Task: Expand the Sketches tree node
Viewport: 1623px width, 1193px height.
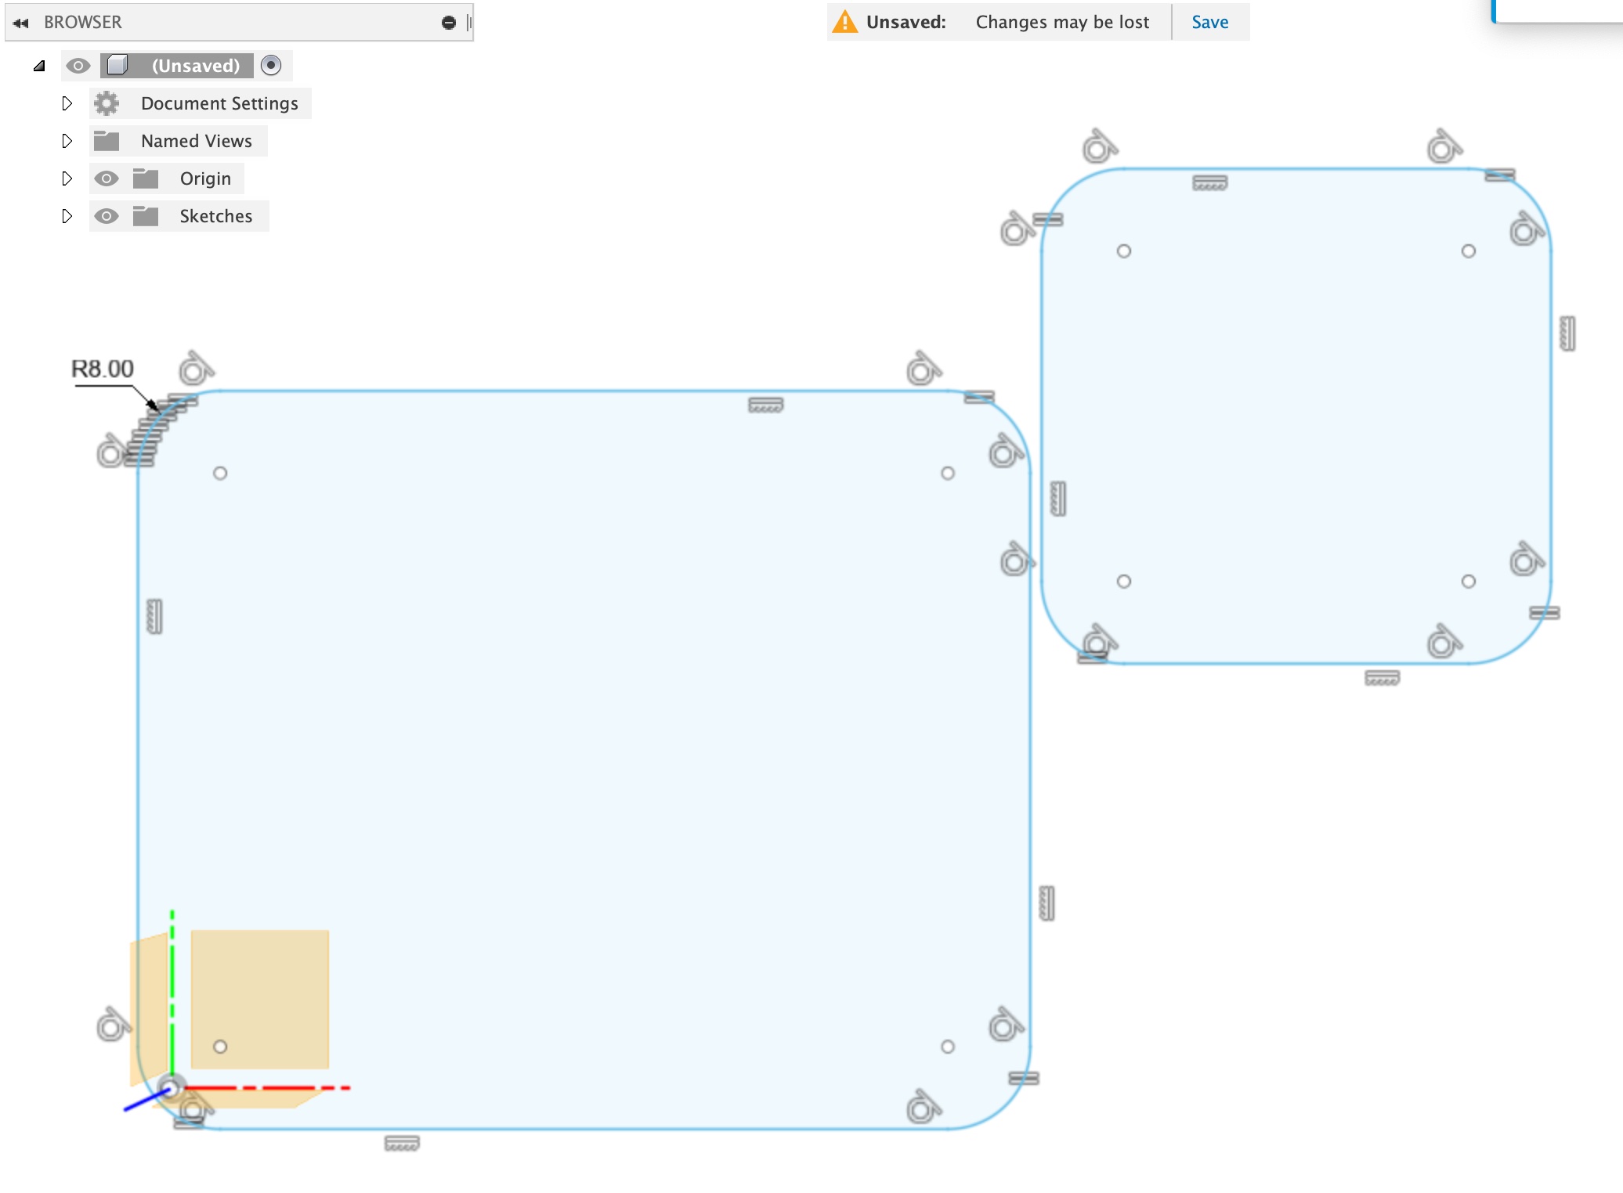Action: click(67, 216)
